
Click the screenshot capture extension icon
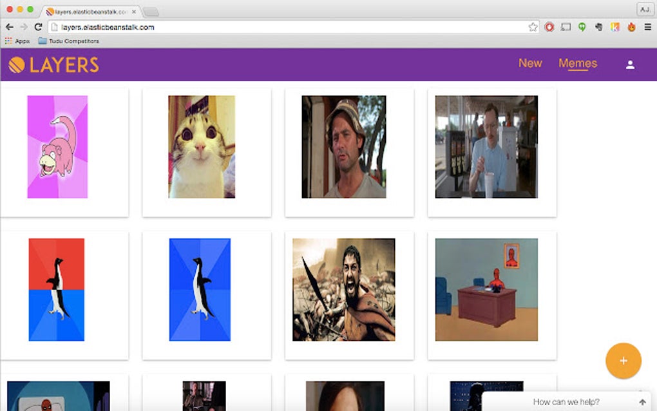[x=566, y=27]
